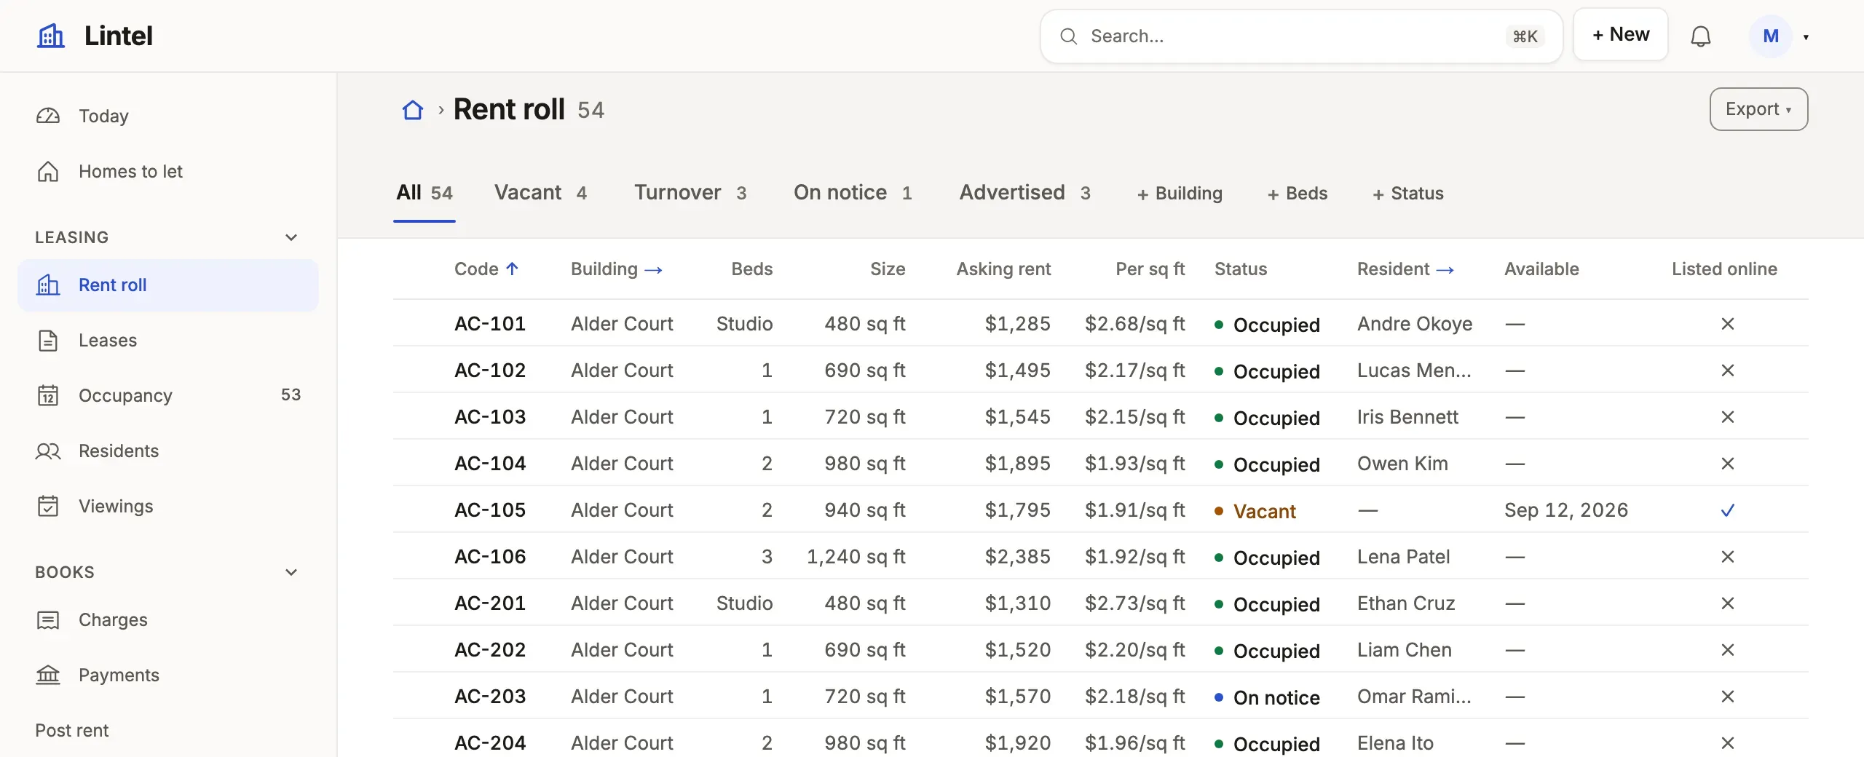Click the + New button
This screenshot has height=757, width=1864.
click(x=1620, y=35)
